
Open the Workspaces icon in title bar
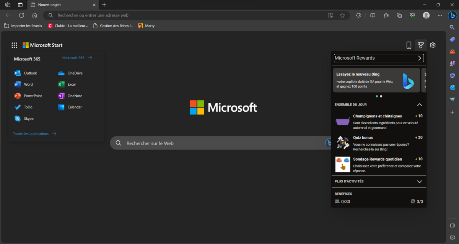8,5
